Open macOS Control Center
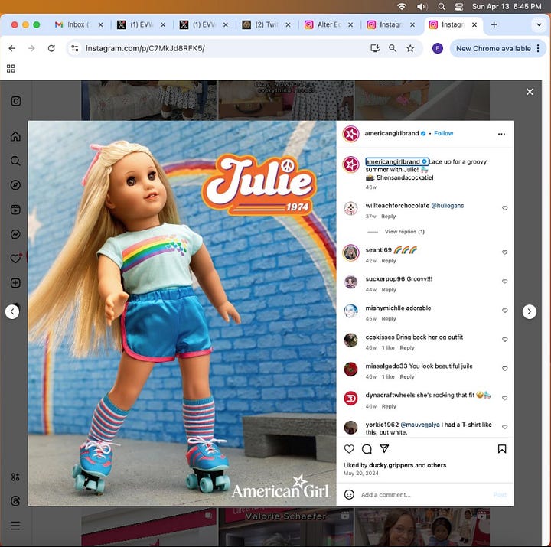551x547 pixels. 459,6
